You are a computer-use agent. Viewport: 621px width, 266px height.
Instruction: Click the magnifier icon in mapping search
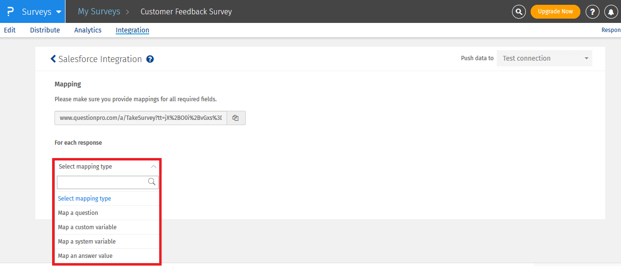pos(152,181)
